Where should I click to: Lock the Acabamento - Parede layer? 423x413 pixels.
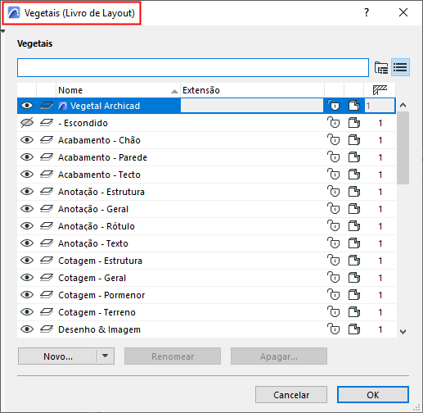click(x=334, y=157)
